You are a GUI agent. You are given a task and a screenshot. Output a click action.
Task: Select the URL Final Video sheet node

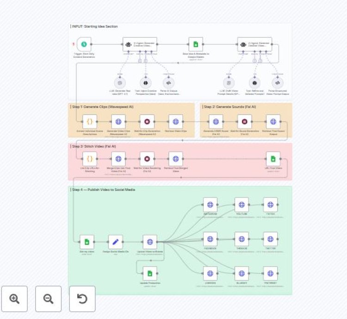point(273,159)
